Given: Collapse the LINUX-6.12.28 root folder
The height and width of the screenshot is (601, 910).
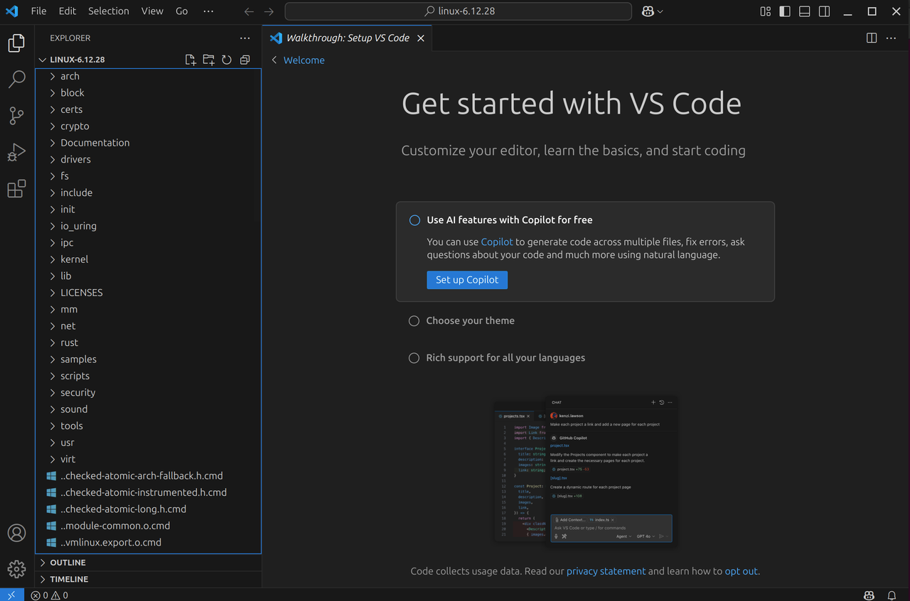Looking at the screenshot, I should click(x=77, y=60).
